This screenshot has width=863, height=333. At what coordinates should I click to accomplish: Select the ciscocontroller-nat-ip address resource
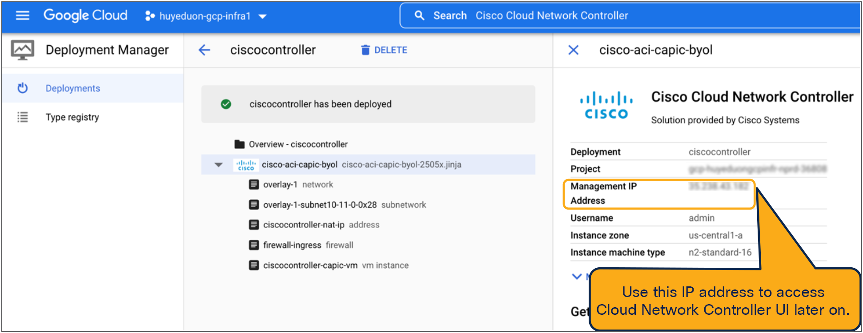click(368, 225)
